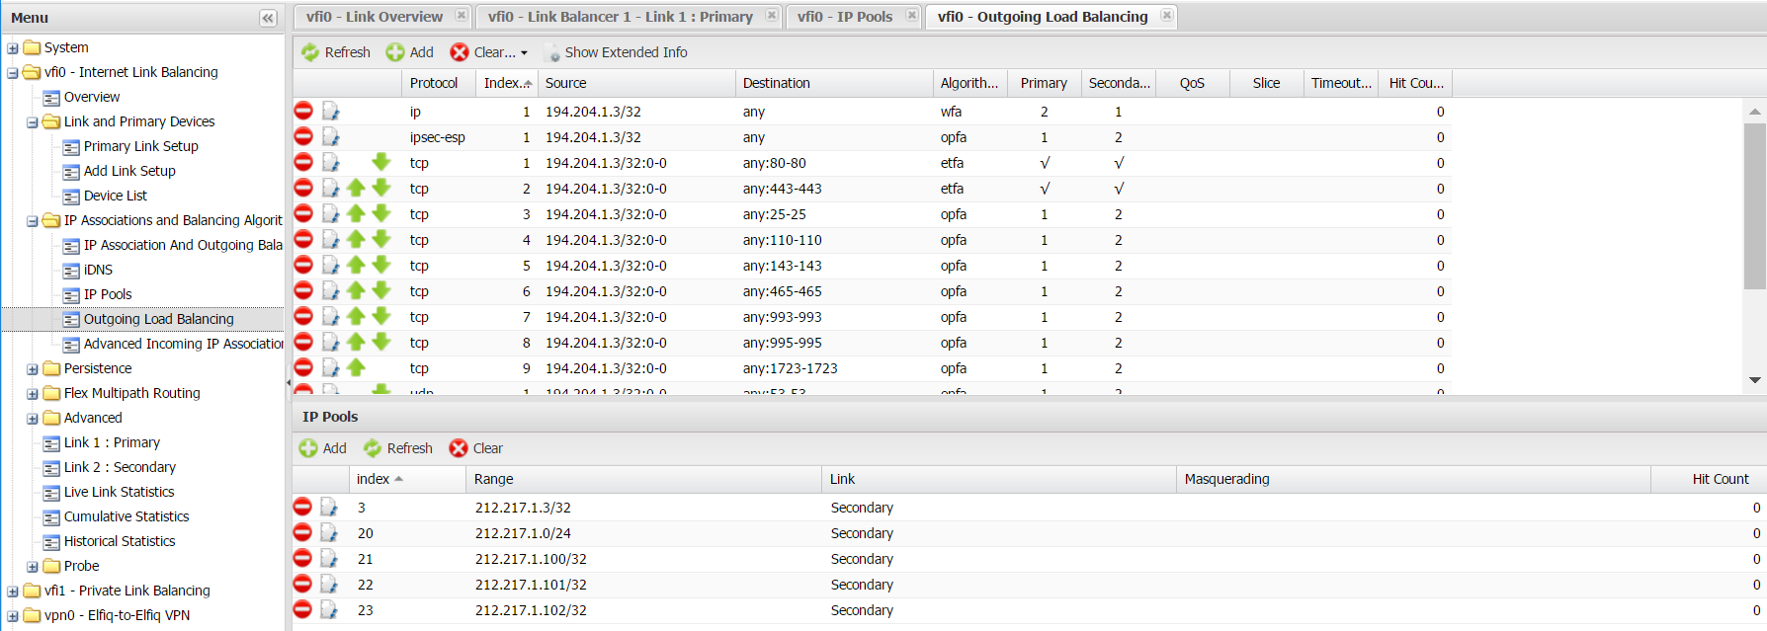Move tcp rule index 9 up

pos(356,367)
